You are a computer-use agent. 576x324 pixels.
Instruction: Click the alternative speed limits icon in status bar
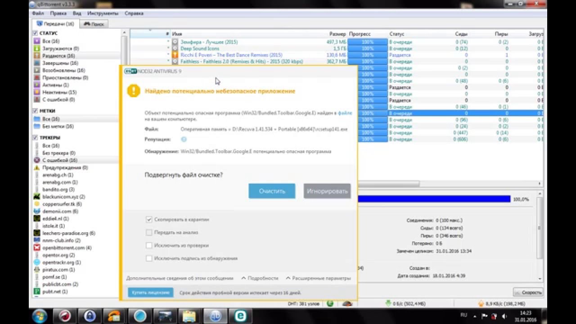346,304
